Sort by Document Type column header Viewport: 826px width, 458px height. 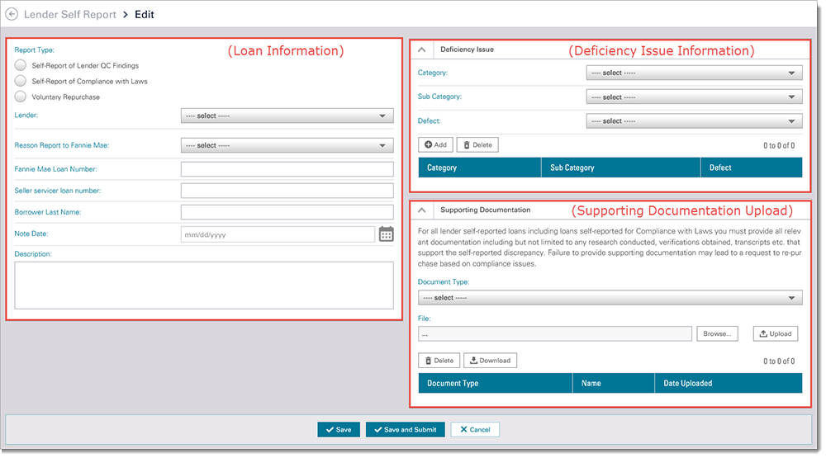pos(495,383)
